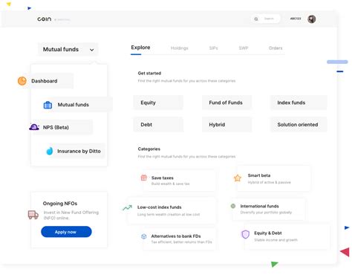352x275 pixels.
Task: Select the Index funds category
Action: (x=299, y=103)
